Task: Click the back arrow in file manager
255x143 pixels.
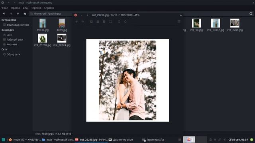Action: pyautogui.click(x=4, y=14)
